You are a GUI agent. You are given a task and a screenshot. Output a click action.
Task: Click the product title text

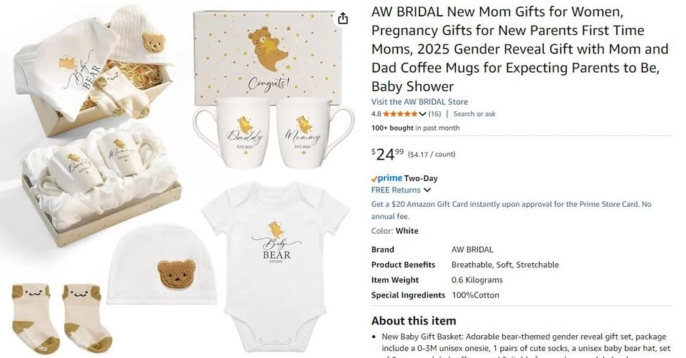click(x=520, y=49)
